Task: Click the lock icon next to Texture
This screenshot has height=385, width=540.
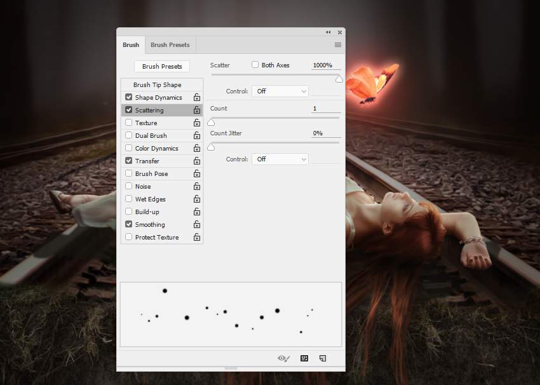Action: click(197, 123)
